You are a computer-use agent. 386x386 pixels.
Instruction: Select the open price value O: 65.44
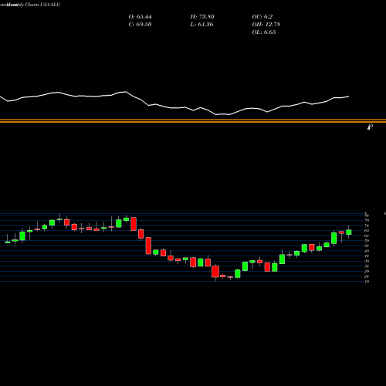coord(140,17)
